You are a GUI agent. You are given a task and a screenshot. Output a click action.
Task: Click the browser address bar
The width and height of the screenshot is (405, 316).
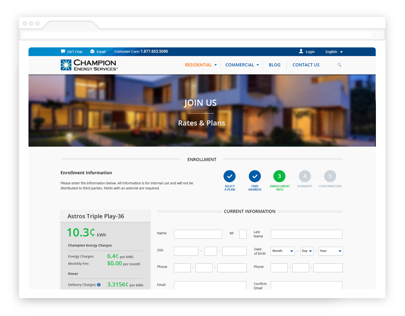[198, 34]
